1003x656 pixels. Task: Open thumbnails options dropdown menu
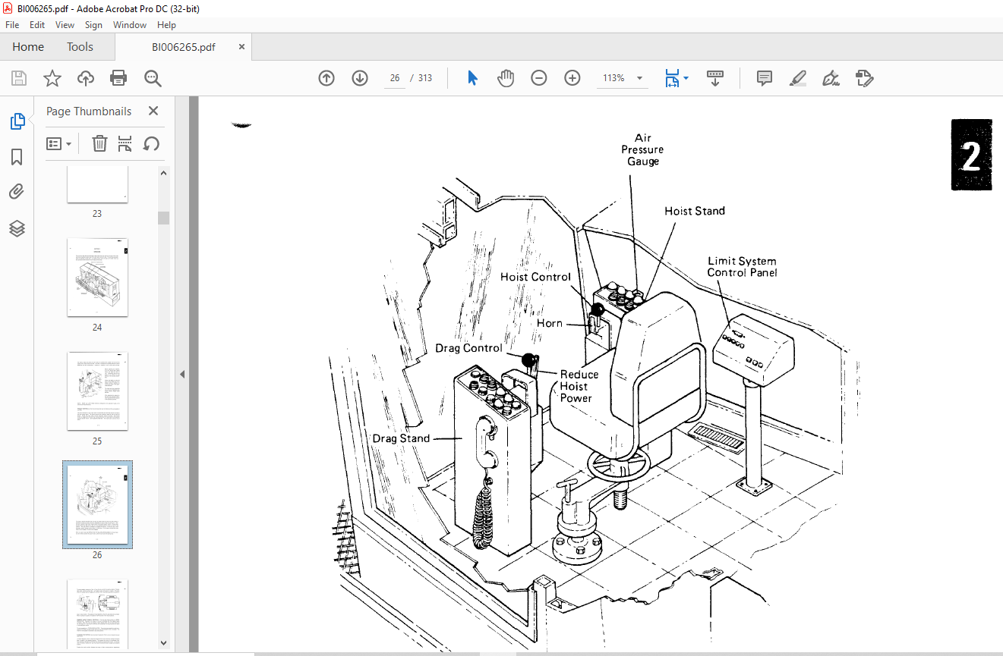[x=58, y=143]
